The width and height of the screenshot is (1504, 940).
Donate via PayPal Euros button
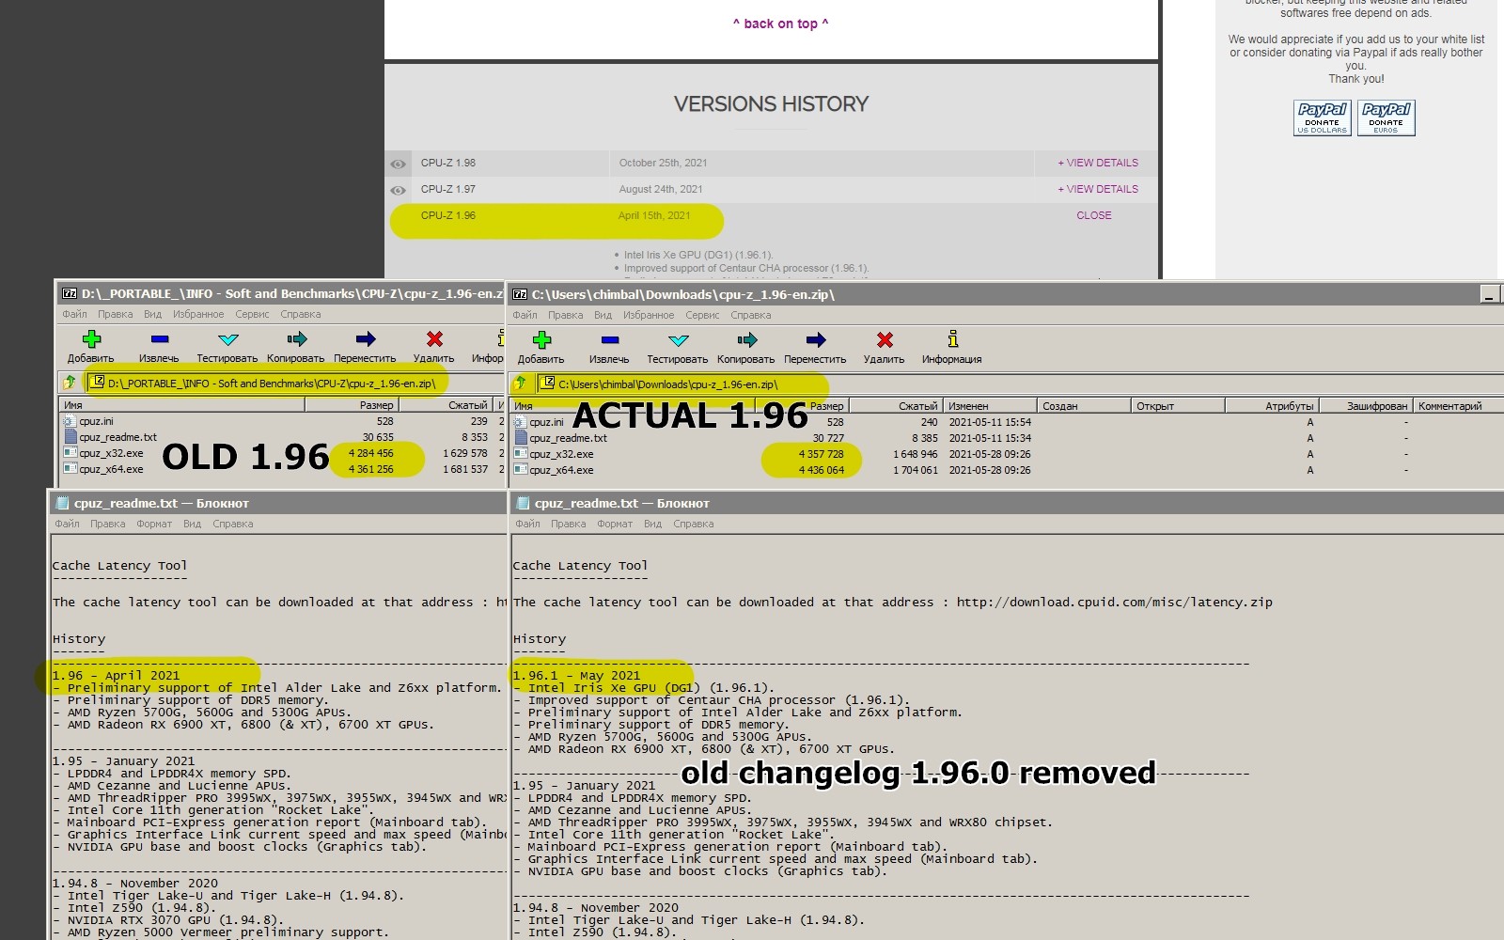click(1386, 118)
